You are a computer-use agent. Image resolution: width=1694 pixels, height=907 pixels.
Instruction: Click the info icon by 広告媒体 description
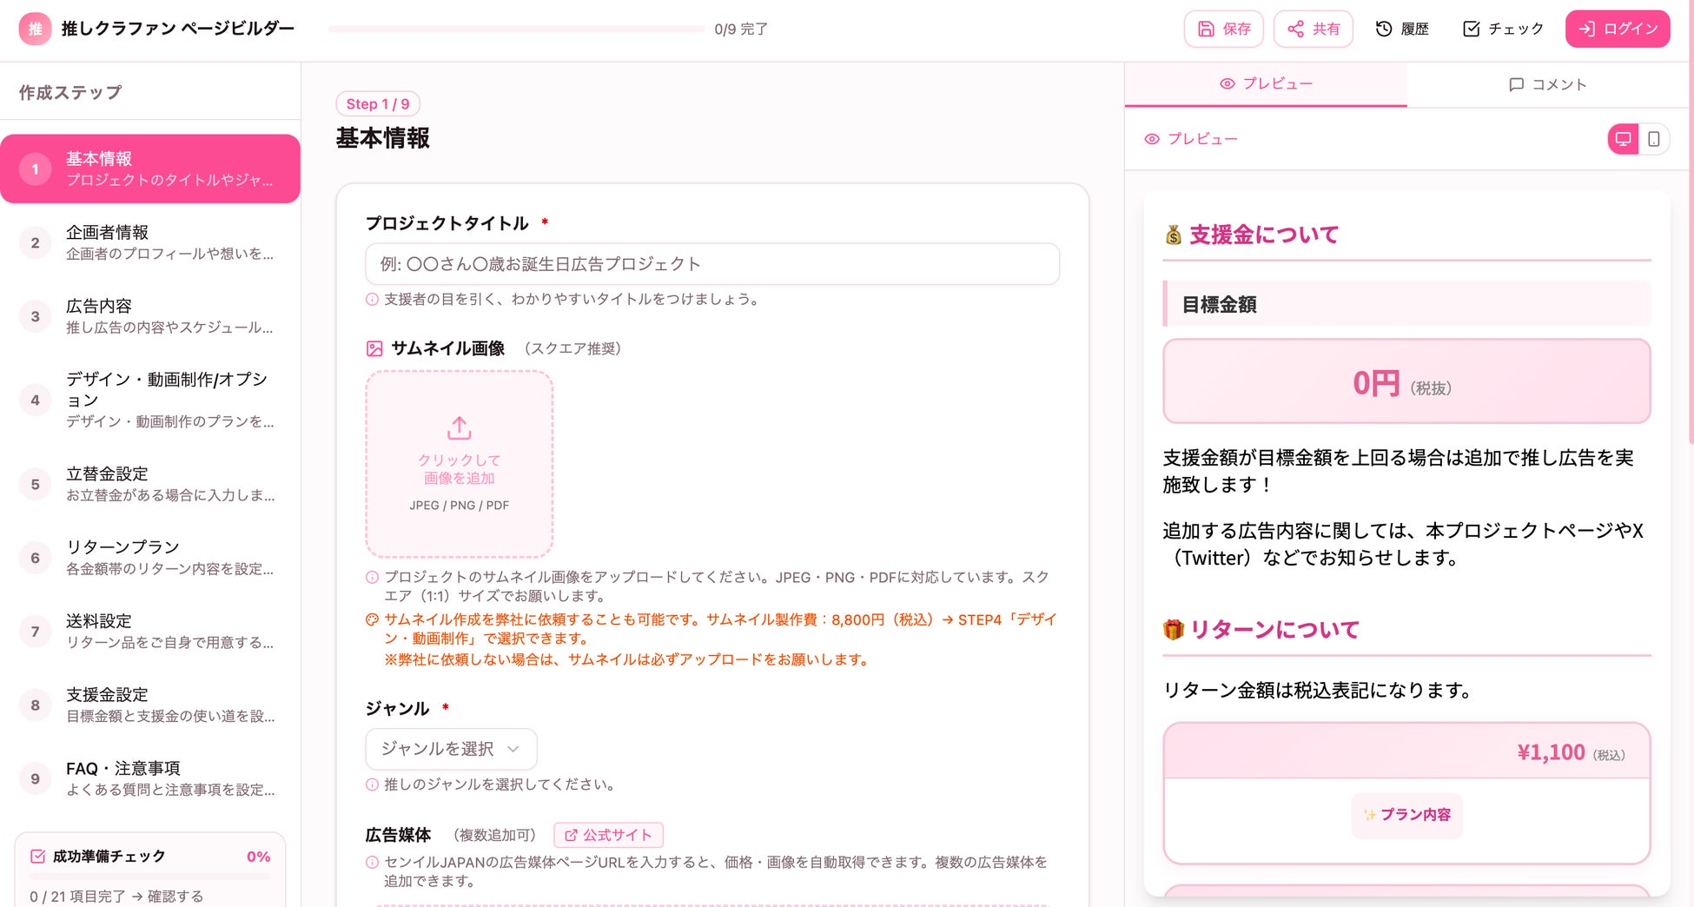coord(372,862)
